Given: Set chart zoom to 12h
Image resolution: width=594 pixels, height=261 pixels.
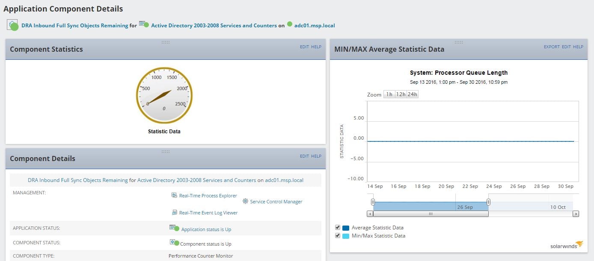Looking at the screenshot, I should coord(401,94).
